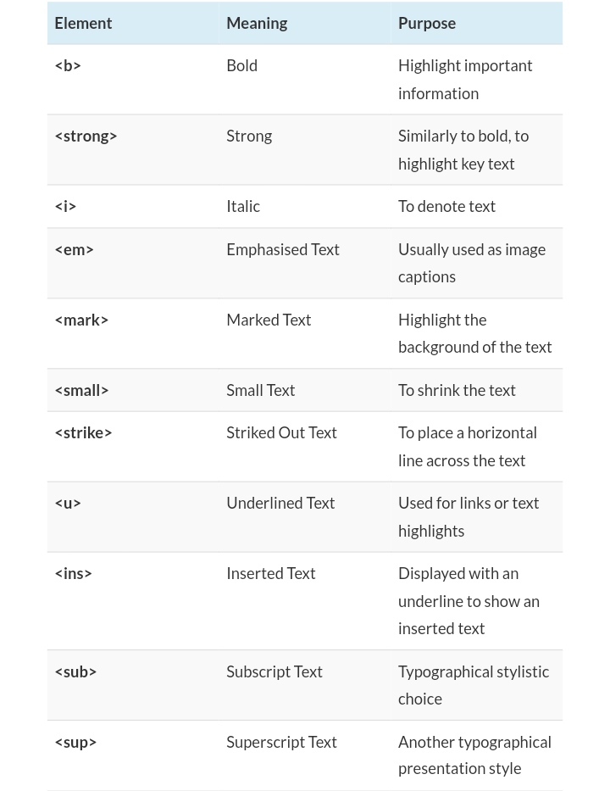Select the <sup> element cell
The height and width of the screenshot is (791, 610).
coord(75,742)
